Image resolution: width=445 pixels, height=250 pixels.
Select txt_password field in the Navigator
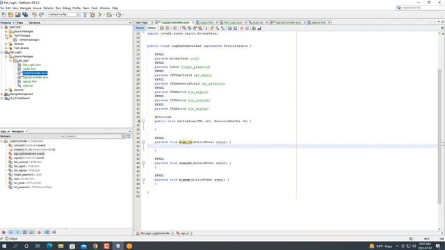(x=33, y=187)
